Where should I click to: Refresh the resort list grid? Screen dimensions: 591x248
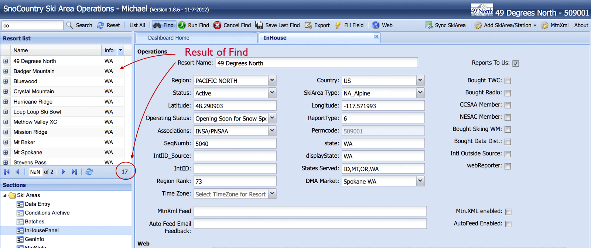pos(89,172)
